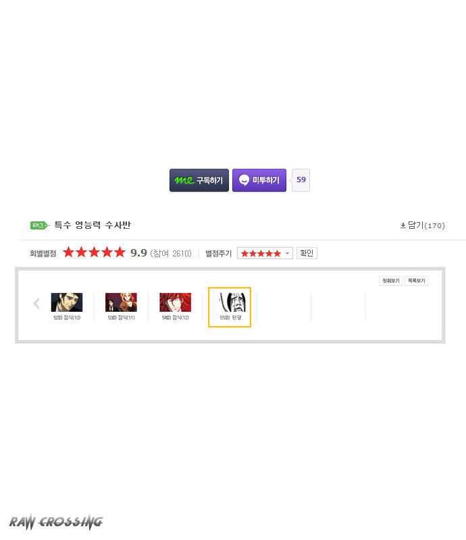Viewport: 466px width, 540px height.
Task: Click the 미투하기 purple button
Action: coord(259,180)
